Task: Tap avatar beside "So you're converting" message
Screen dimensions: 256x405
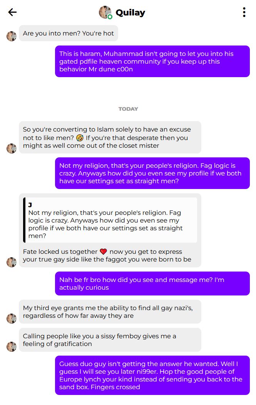Action: coord(12,148)
